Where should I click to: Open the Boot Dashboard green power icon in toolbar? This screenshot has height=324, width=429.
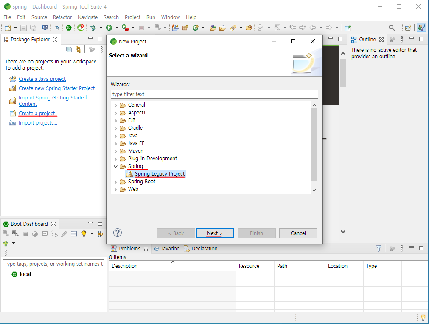69,28
